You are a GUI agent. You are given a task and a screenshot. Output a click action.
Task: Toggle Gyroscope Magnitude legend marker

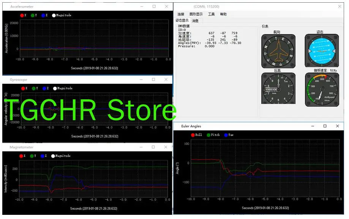pyautogui.click(x=63, y=88)
